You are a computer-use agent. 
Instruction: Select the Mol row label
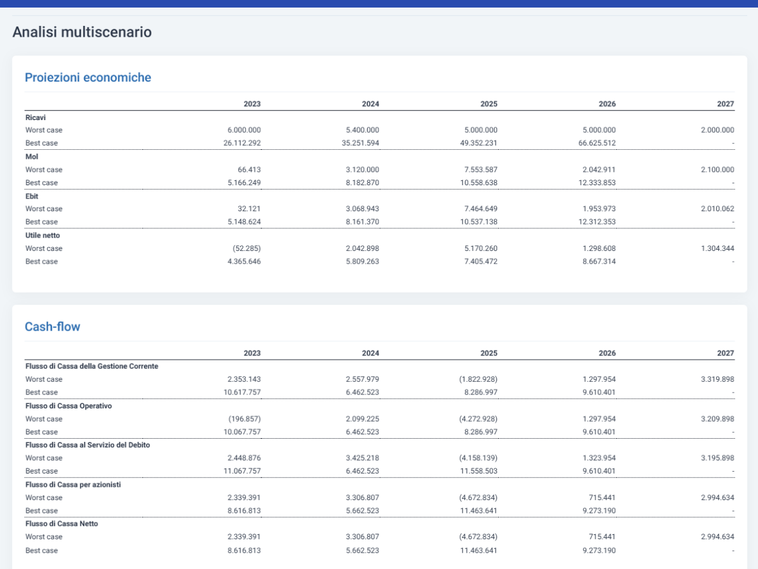point(32,156)
